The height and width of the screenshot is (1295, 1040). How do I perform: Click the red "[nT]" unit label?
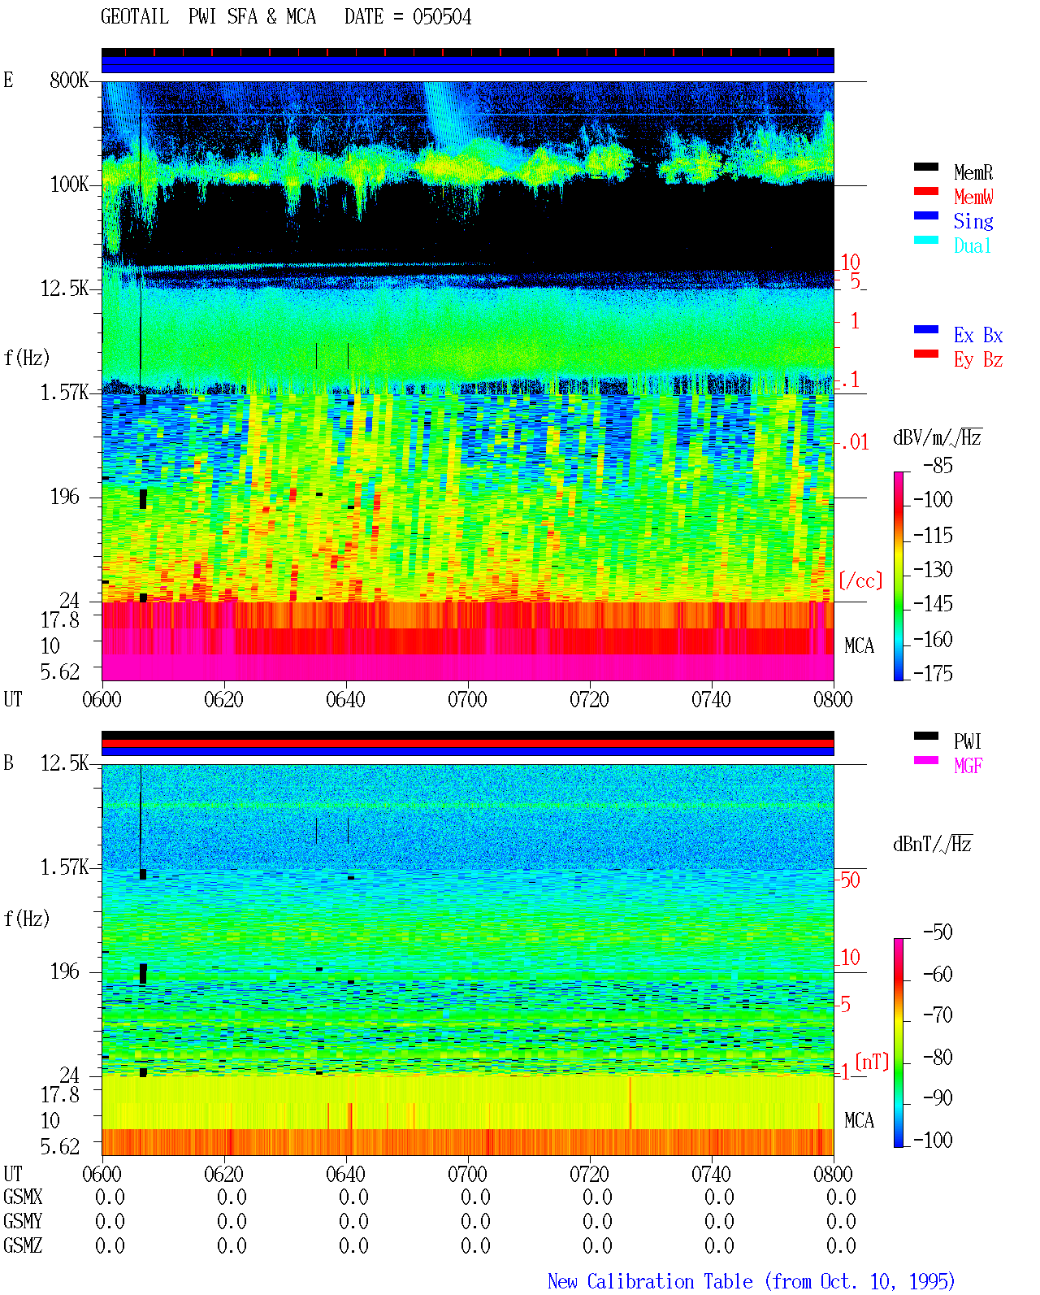point(873,1062)
